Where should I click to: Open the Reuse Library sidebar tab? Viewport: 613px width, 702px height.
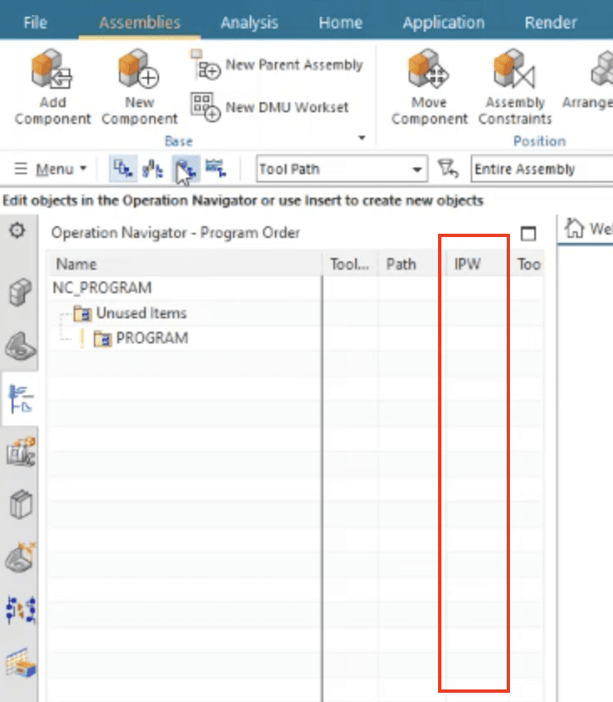[x=21, y=504]
